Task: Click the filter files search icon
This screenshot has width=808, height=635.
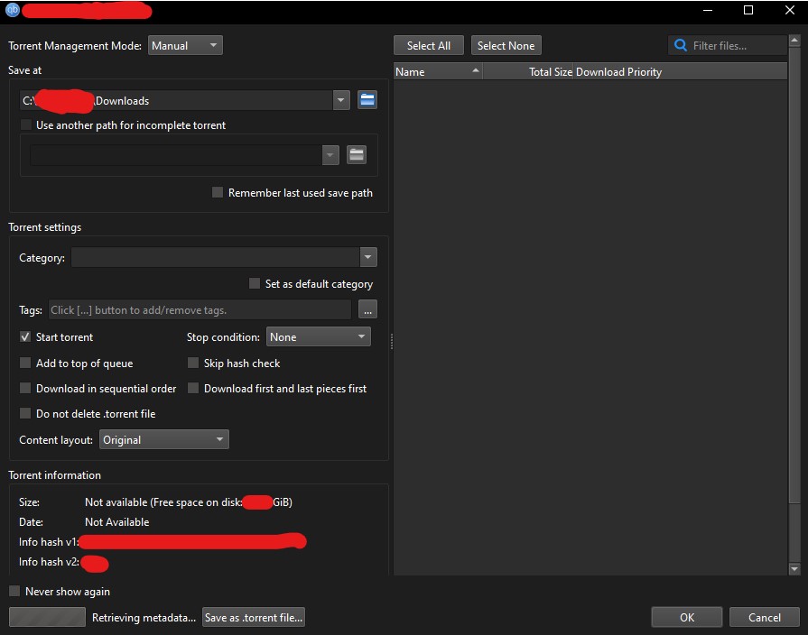Action: coord(680,45)
